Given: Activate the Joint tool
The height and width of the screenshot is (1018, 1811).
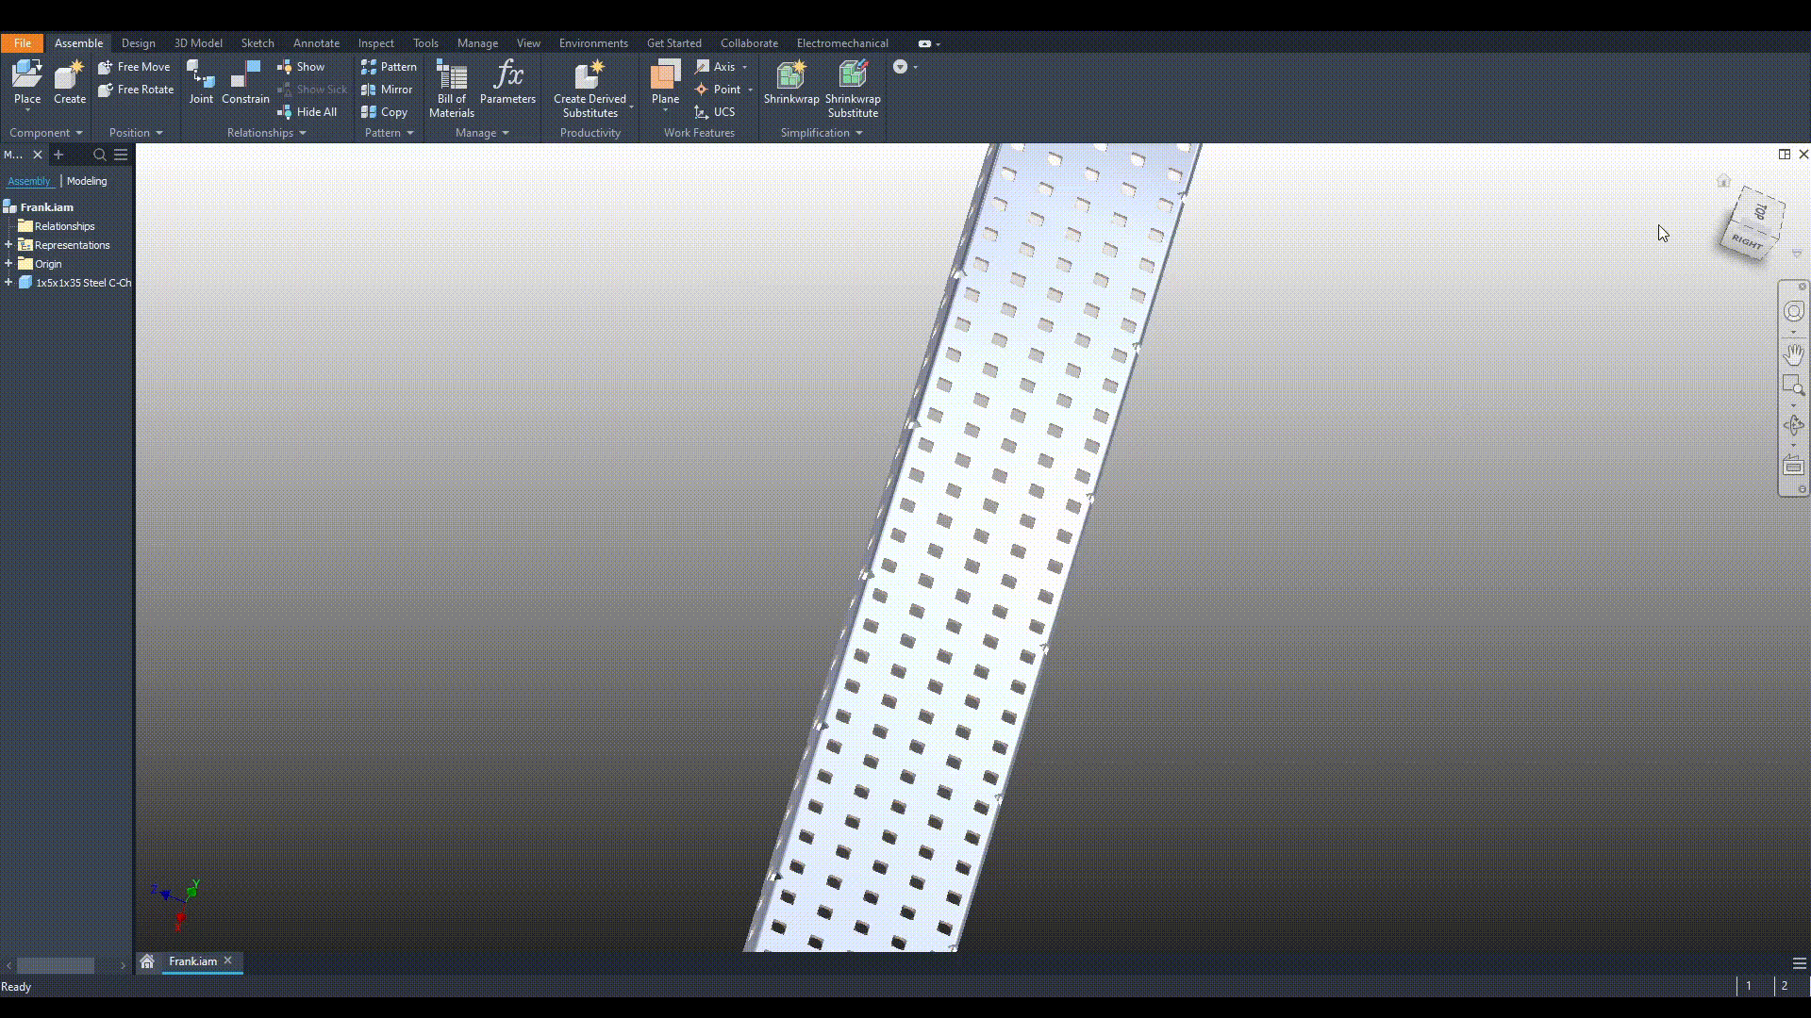Looking at the screenshot, I should pos(201,83).
